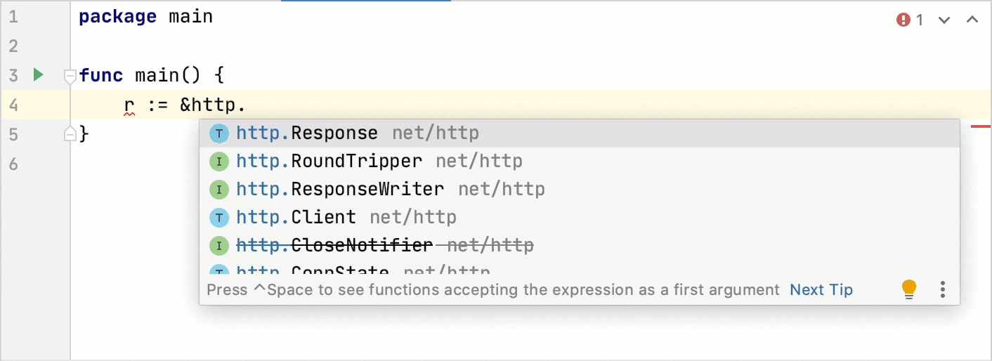Click the type icon beside http.Response

[x=219, y=133]
